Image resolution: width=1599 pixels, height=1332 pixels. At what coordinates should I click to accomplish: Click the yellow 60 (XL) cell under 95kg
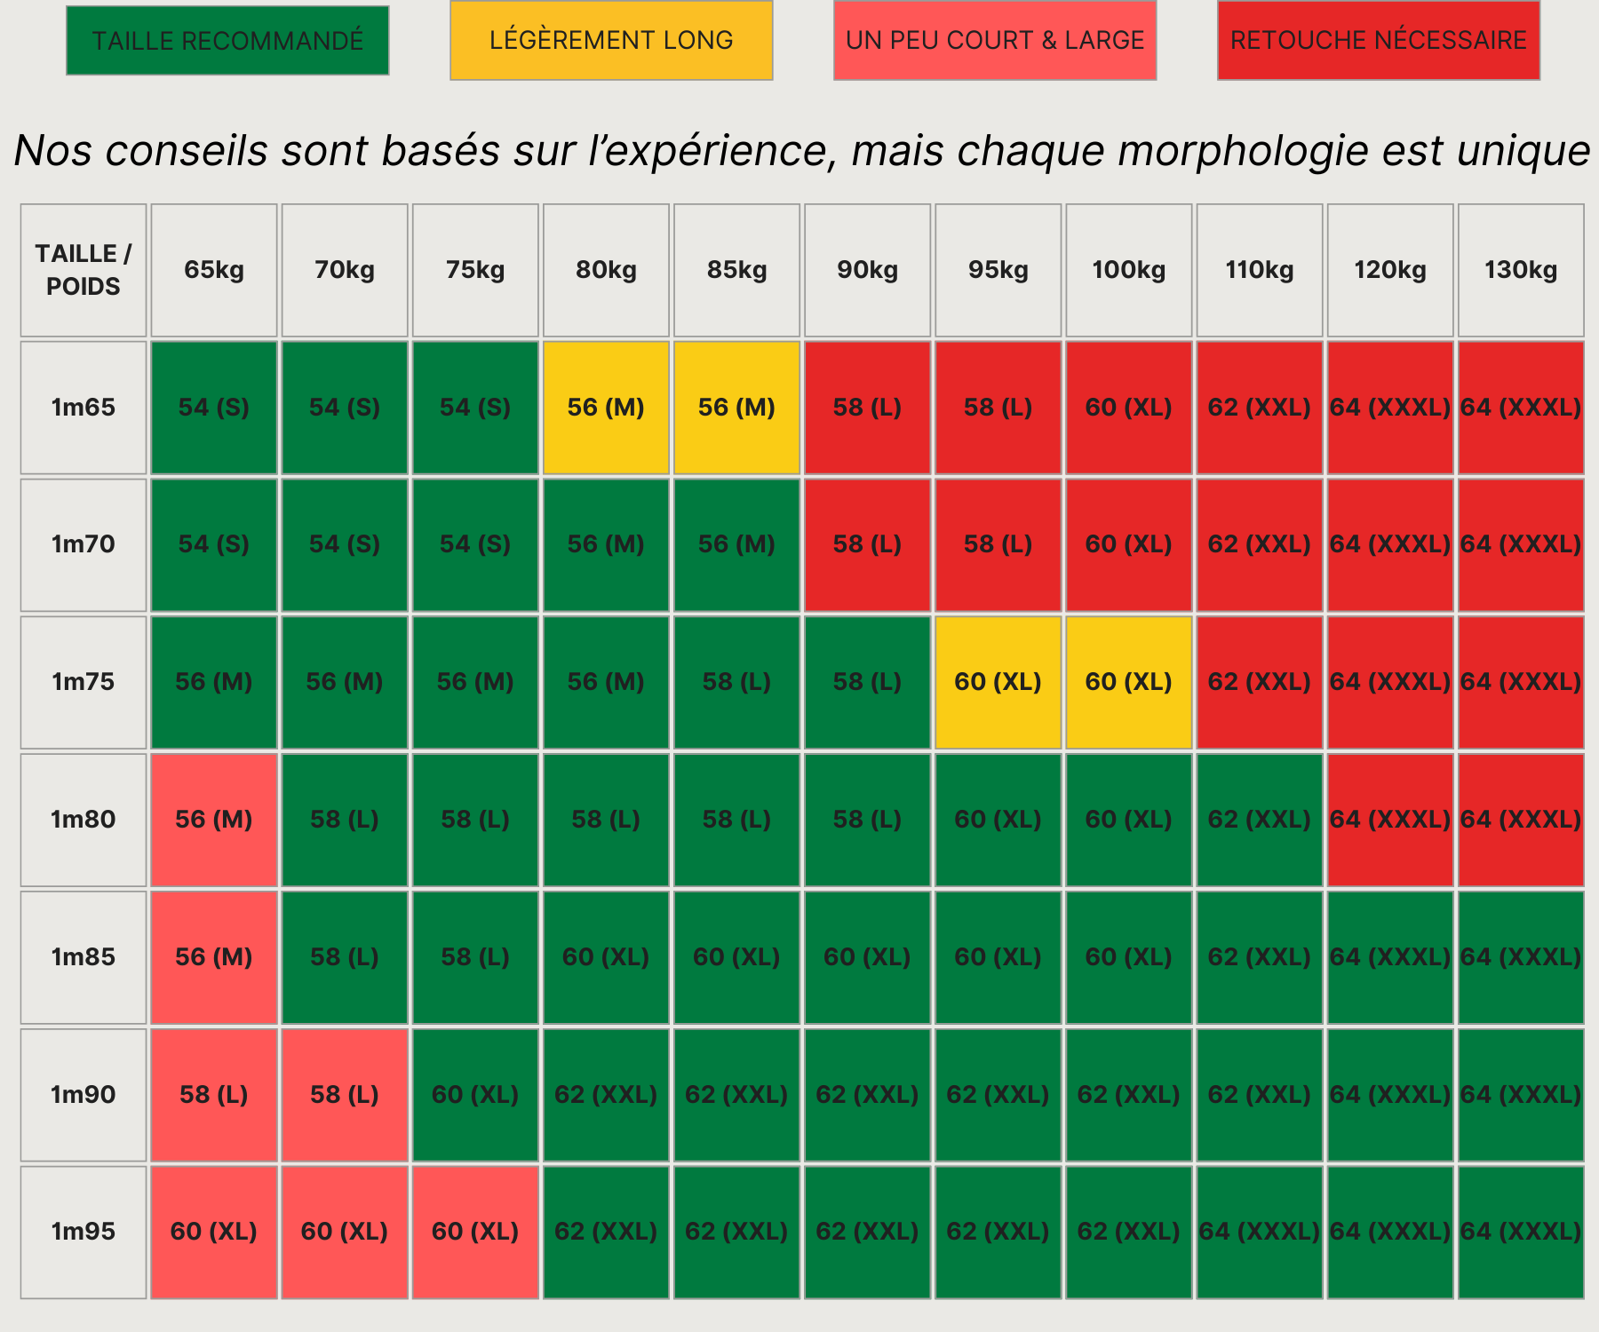(x=998, y=682)
